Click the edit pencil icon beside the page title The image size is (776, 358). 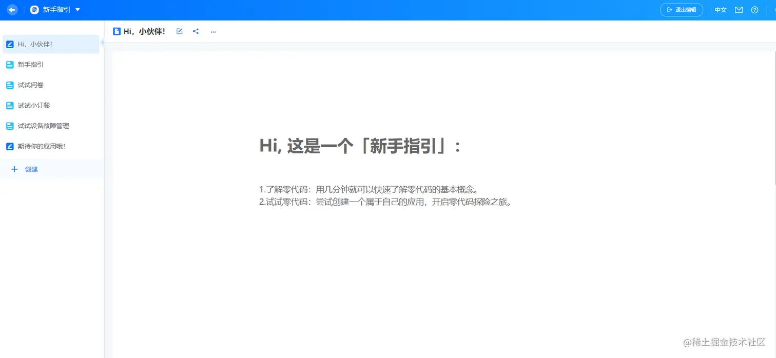tap(179, 31)
